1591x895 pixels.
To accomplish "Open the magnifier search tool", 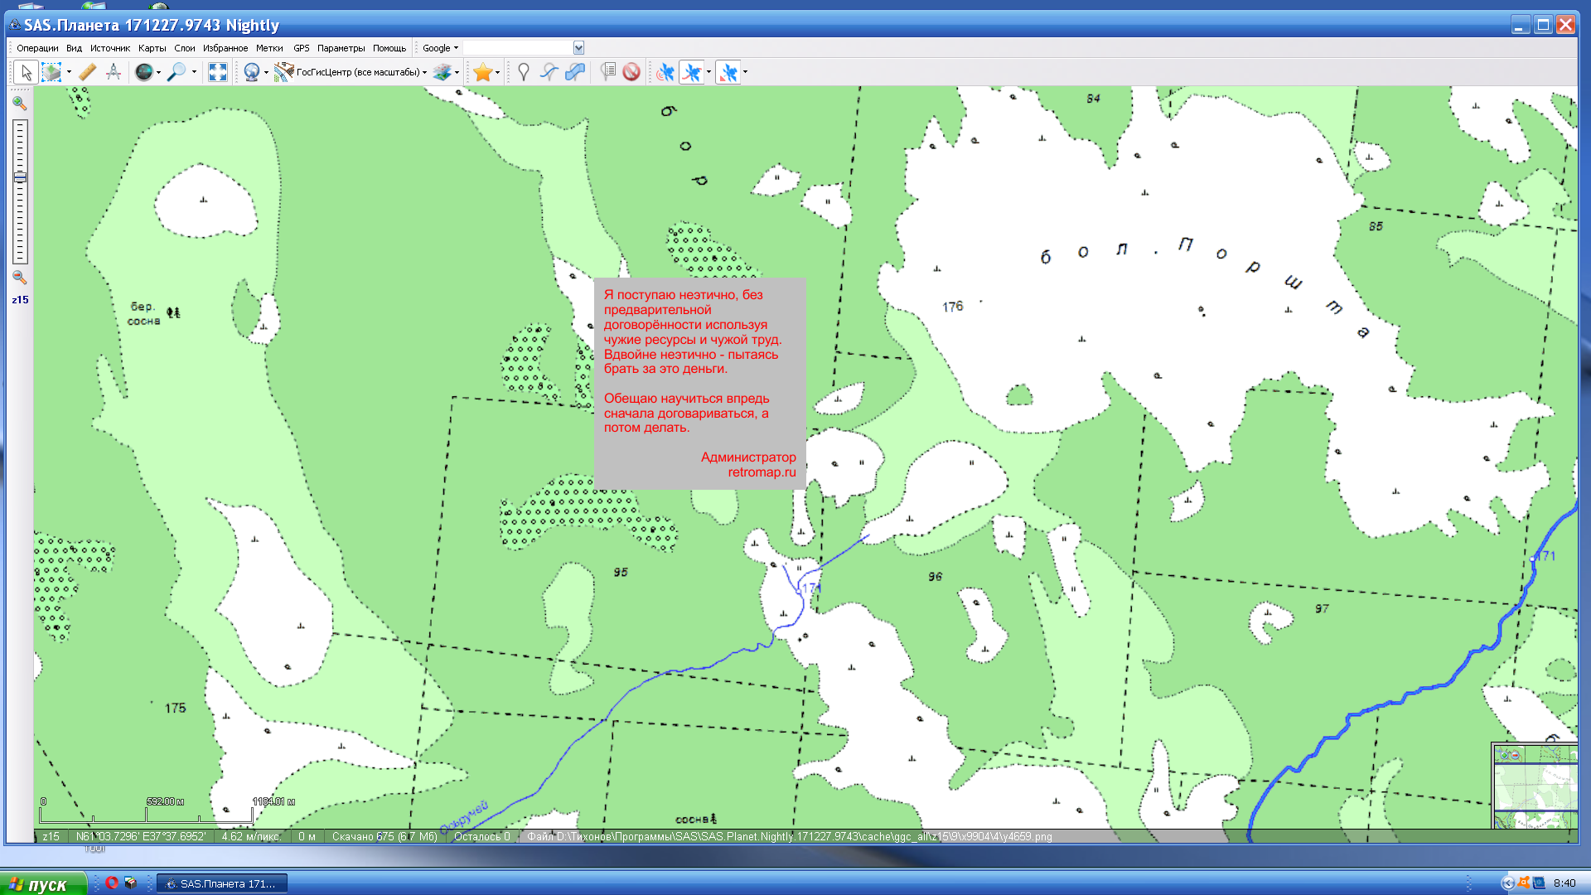I will [x=176, y=72].
